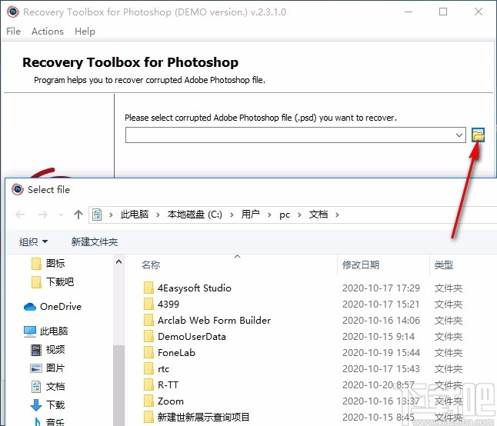
Task: Expand the chevron after 用户 in breadcrumb
Action: [x=269, y=215]
